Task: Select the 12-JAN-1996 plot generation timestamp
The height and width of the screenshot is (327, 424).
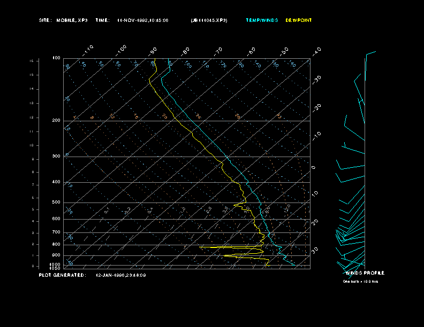Action: click(120, 275)
